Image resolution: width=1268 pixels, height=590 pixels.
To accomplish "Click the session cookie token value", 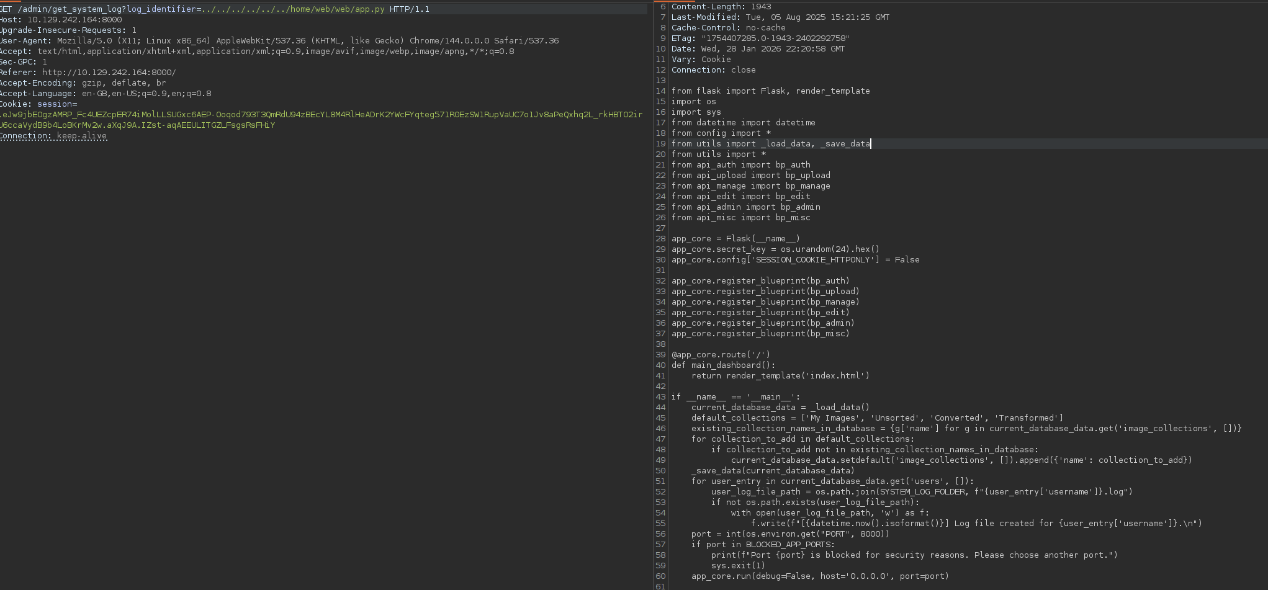I will [321, 120].
